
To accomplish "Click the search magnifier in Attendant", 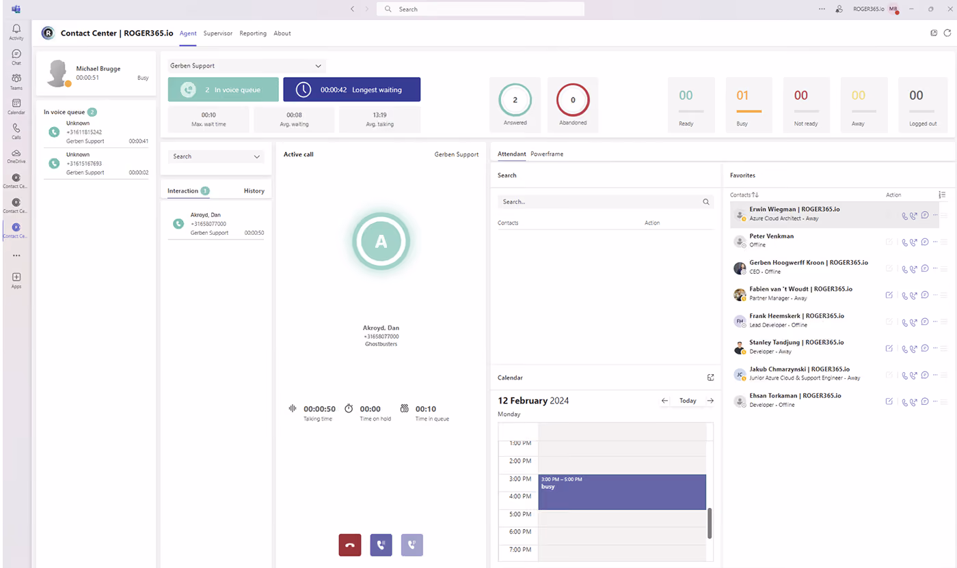I will pos(706,202).
